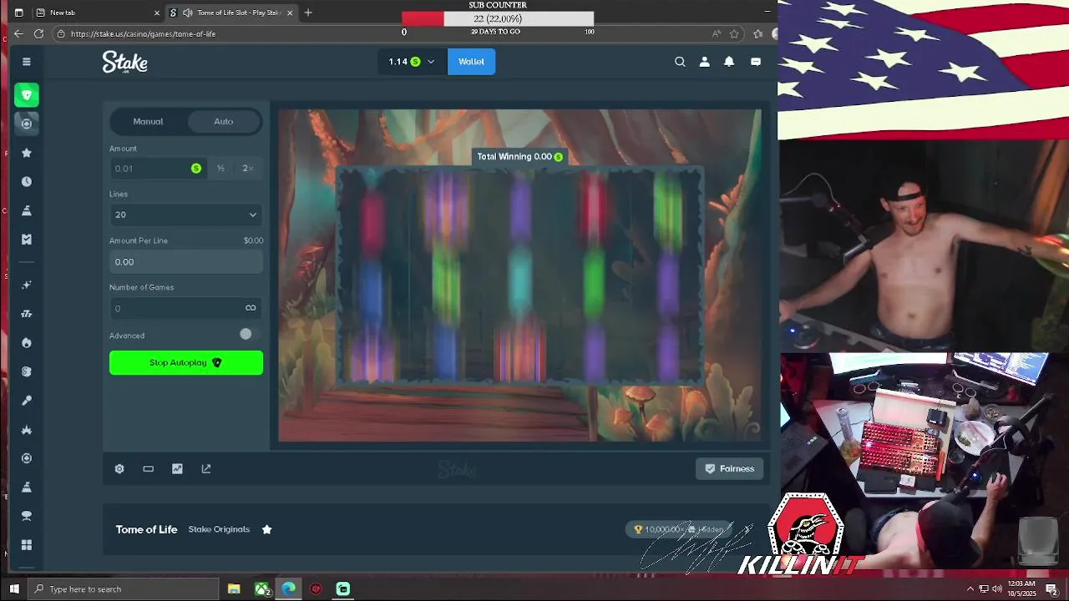This screenshot has height=601, width=1069.
Task: Click the Amount input field
Action: click(x=158, y=169)
